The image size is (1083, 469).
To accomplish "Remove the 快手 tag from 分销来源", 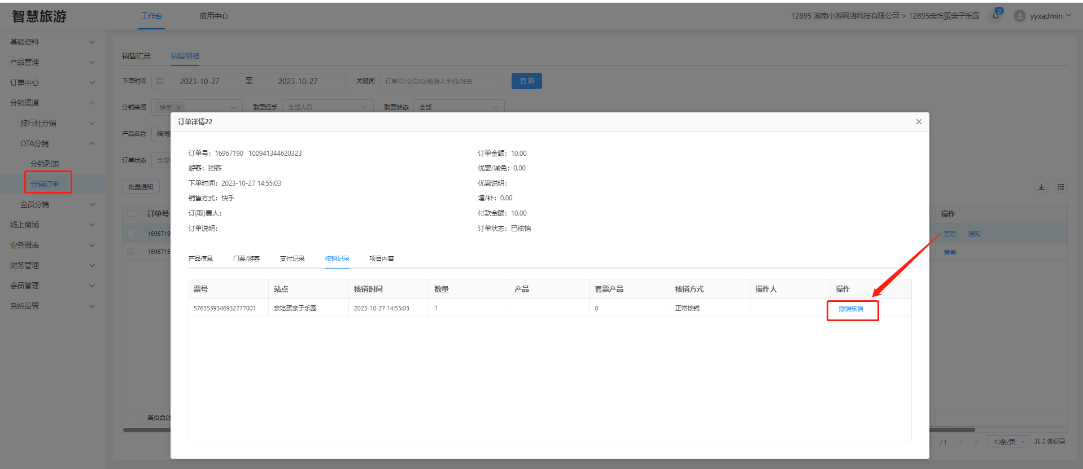I will [178, 107].
